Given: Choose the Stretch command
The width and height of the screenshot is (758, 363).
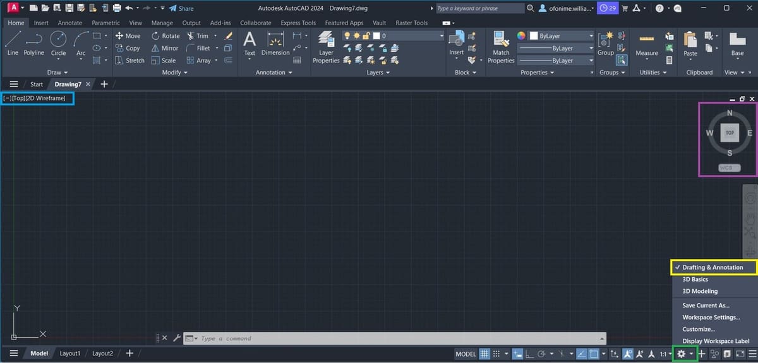Looking at the screenshot, I should (x=130, y=61).
